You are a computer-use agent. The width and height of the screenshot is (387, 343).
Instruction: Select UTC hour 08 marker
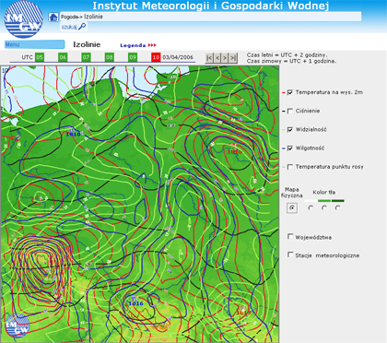(110, 57)
